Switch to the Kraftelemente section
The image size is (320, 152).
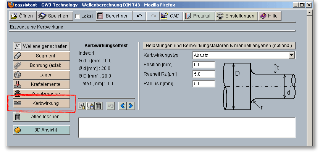(x=41, y=84)
